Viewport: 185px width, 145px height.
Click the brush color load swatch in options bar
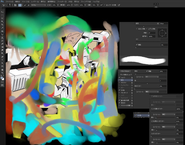20,5
